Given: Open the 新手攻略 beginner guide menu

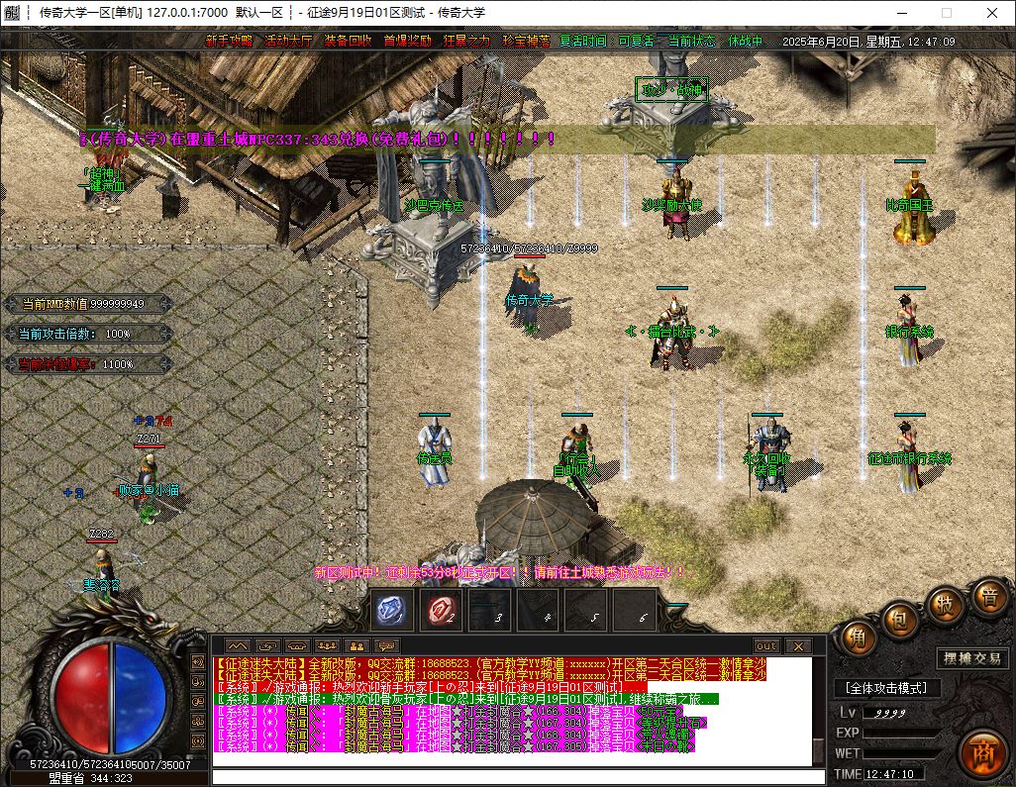Looking at the screenshot, I should (x=229, y=41).
